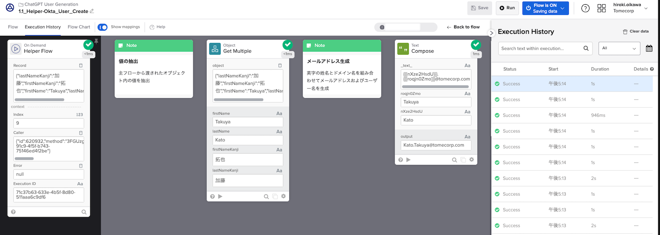This screenshot has height=235, width=660.
Task: Click the Run button
Action: 507,8
